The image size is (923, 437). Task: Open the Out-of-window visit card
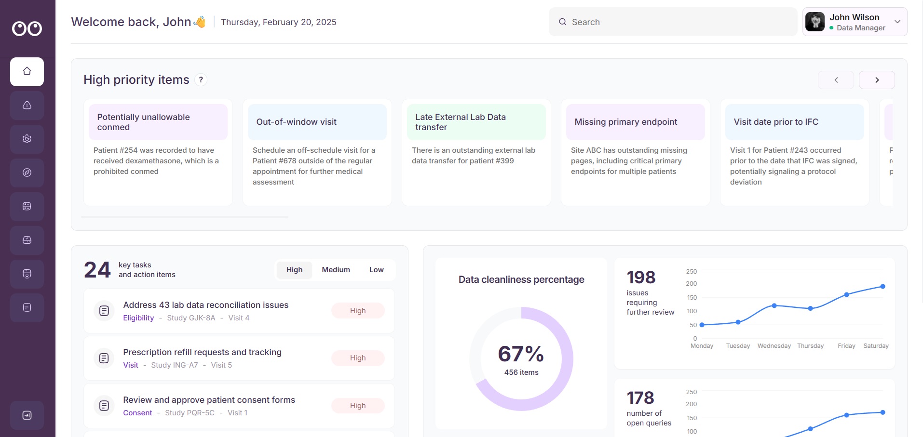point(317,153)
